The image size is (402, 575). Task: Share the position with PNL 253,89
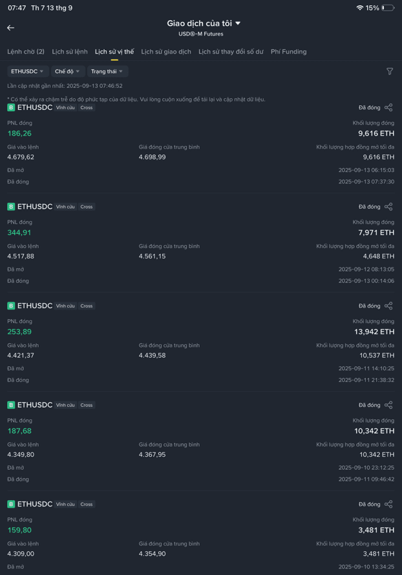tap(388, 306)
